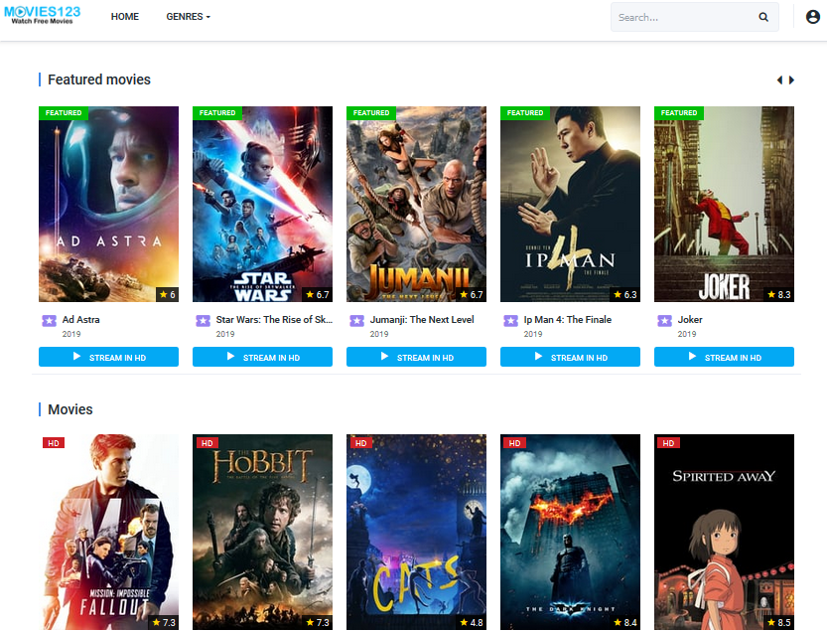Click the star ticket icon beside Star Wars
827x631 pixels.
[x=204, y=321]
